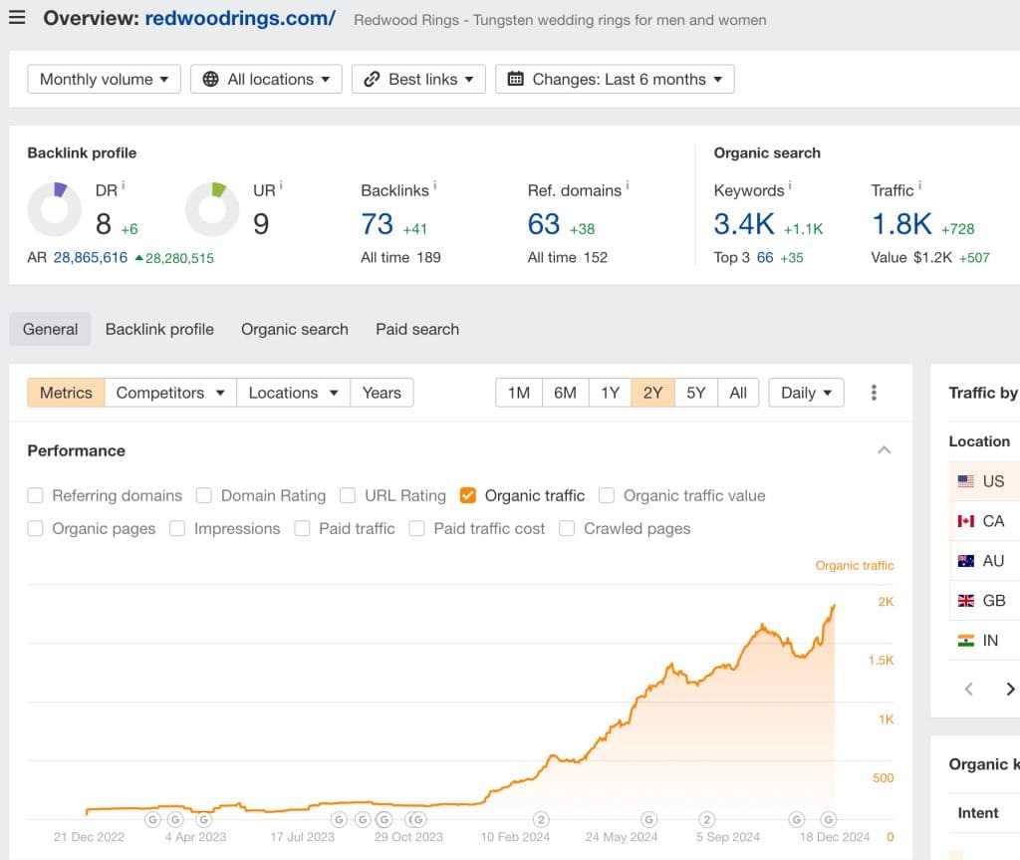Click Google update marker near 10 Feb 2024

(541, 819)
